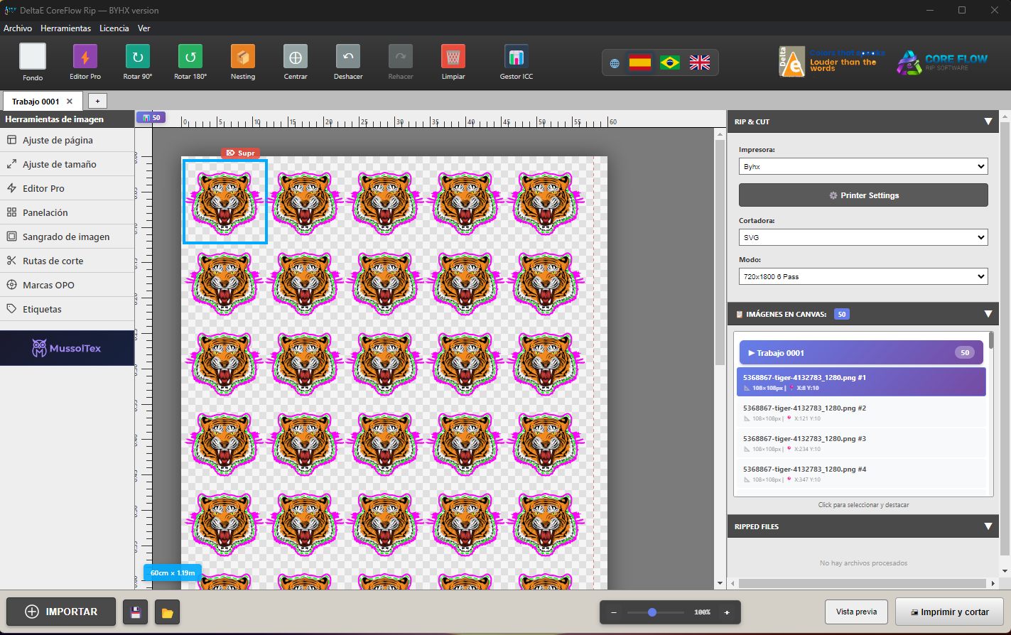This screenshot has height=635, width=1011.
Task: Open the Etiquetas tool
Action: click(67, 309)
